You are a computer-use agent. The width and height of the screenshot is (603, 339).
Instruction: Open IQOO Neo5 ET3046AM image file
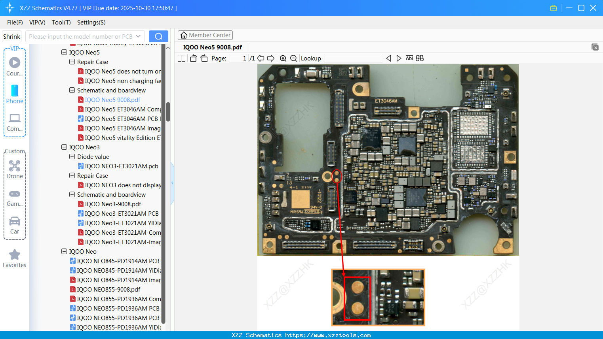(x=119, y=128)
